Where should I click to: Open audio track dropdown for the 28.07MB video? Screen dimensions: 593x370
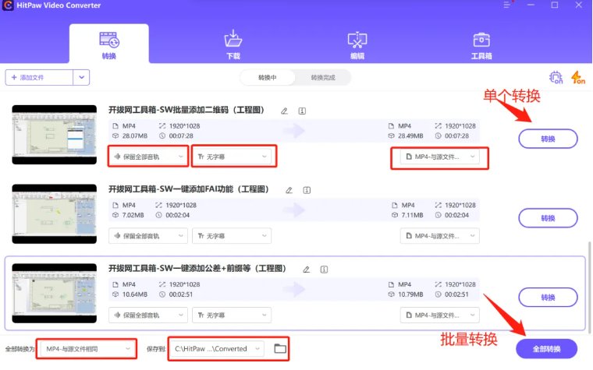tap(148, 157)
